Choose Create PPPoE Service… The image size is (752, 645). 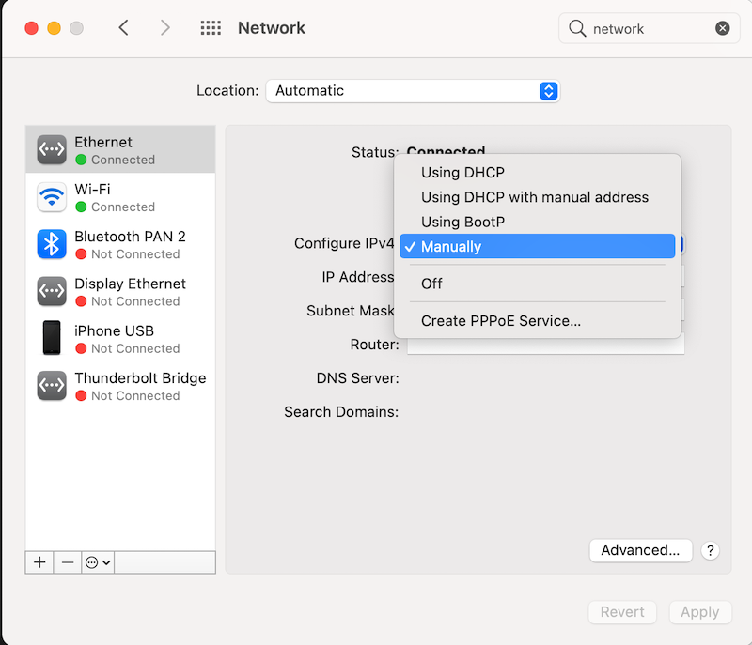(x=537, y=321)
